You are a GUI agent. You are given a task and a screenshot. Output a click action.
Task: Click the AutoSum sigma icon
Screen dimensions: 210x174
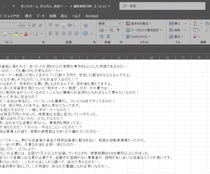(195, 24)
